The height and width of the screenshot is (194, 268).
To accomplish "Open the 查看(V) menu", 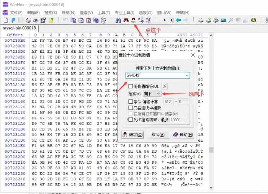I will tap(86, 13).
